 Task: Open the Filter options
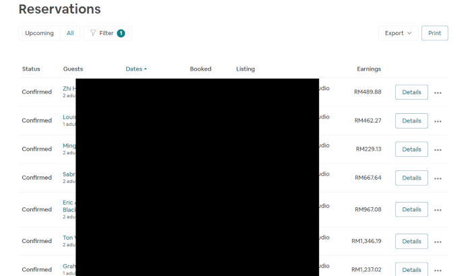point(107,33)
